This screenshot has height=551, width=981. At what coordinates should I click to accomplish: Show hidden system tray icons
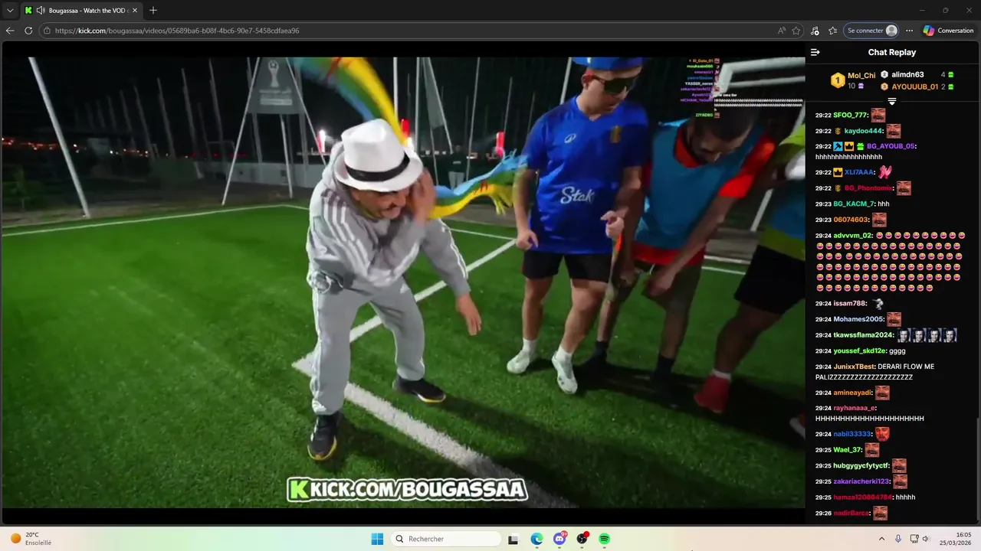click(881, 539)
